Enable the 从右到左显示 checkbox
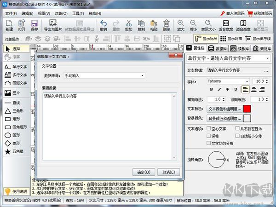The height and width of the screenshot is (207, 276). click(237, 129)
